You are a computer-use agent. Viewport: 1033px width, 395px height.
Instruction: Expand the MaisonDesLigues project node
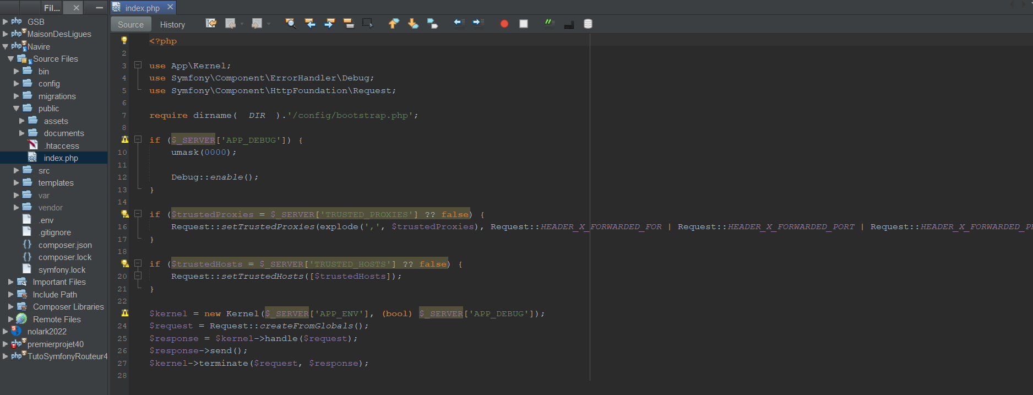5,34
